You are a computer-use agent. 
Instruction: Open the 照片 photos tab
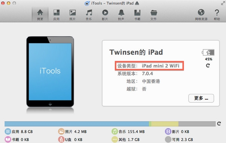[72, 15]
